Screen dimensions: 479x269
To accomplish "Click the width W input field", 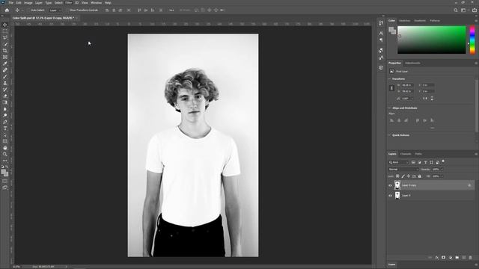I will tap(407, 85).
